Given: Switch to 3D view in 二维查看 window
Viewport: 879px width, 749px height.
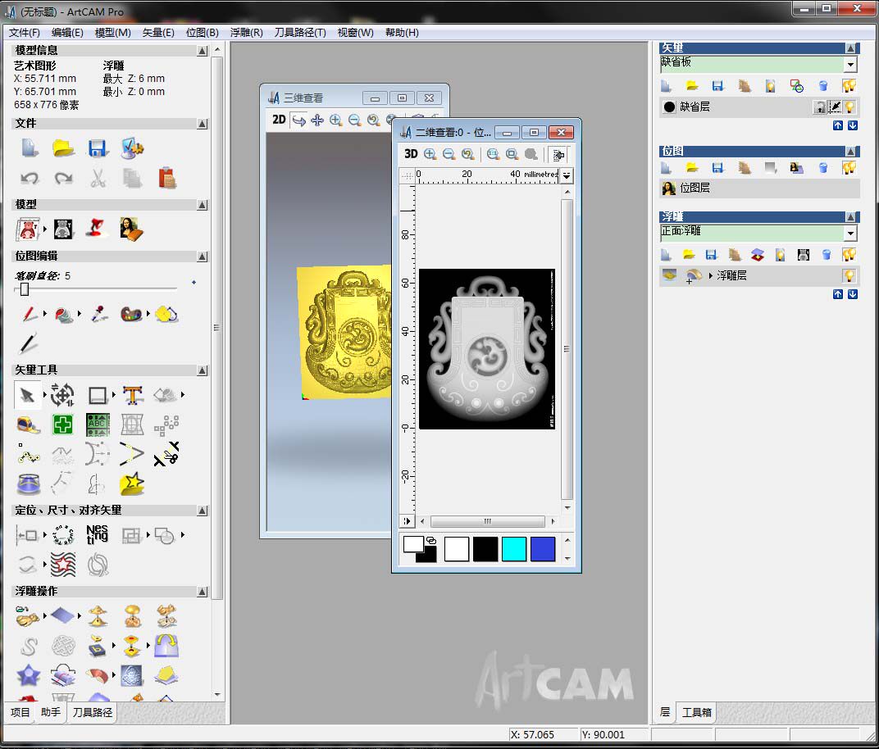Looking at the screenshot, I should click(x=410, y=153).
